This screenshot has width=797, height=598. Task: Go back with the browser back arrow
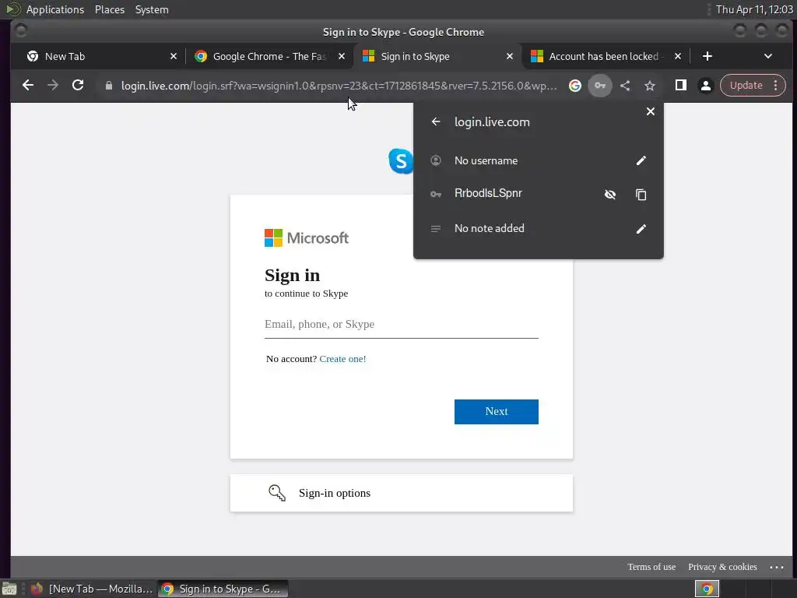(x=28, y=86)
